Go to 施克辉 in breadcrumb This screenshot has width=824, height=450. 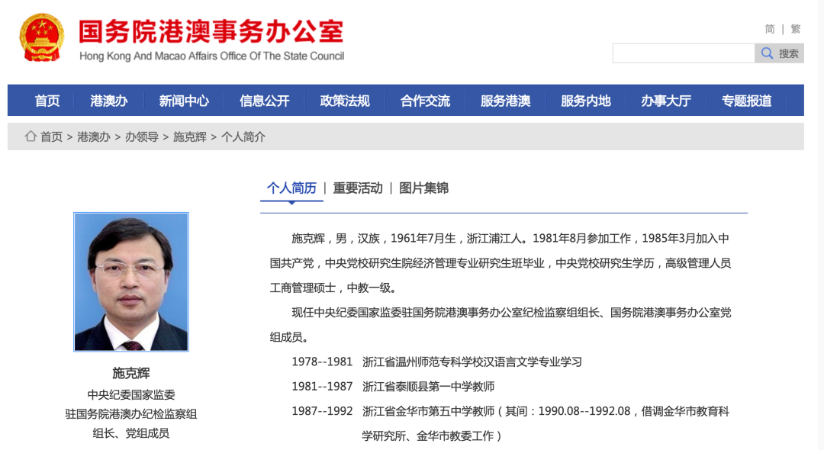click(190, 137)
